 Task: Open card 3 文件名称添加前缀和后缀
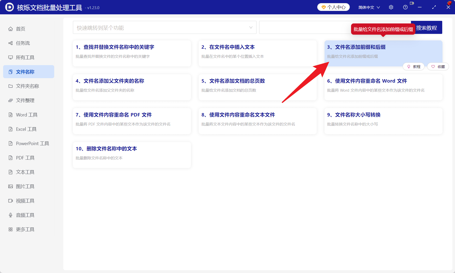coord(383,53)
